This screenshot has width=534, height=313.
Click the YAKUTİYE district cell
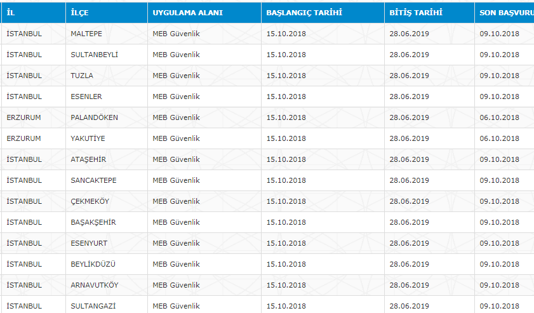88,138
